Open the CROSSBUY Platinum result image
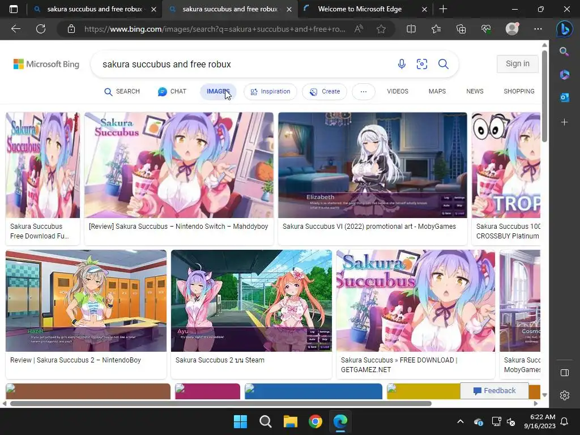Image resolution: width=580 pixels, height=435 pixels. 506,165
